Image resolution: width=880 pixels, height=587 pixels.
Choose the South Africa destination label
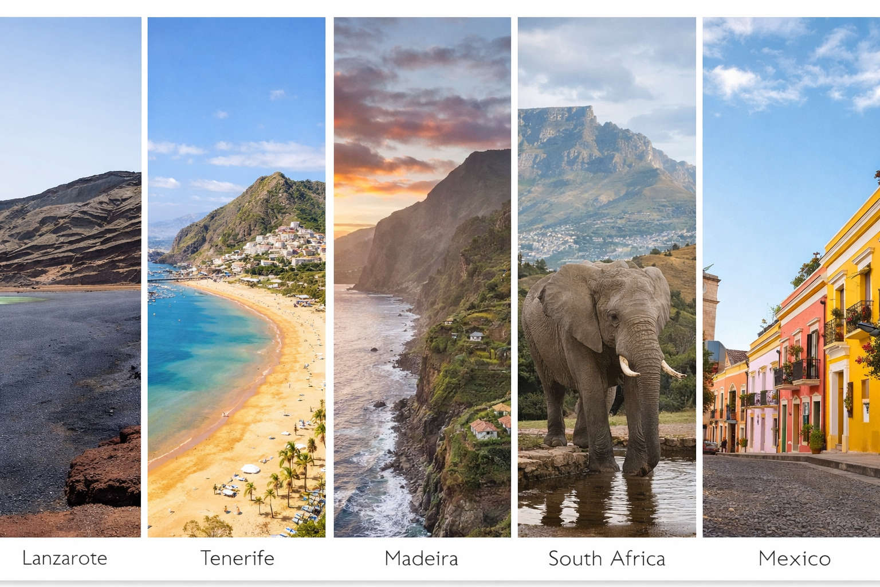(x=607, y=558)
